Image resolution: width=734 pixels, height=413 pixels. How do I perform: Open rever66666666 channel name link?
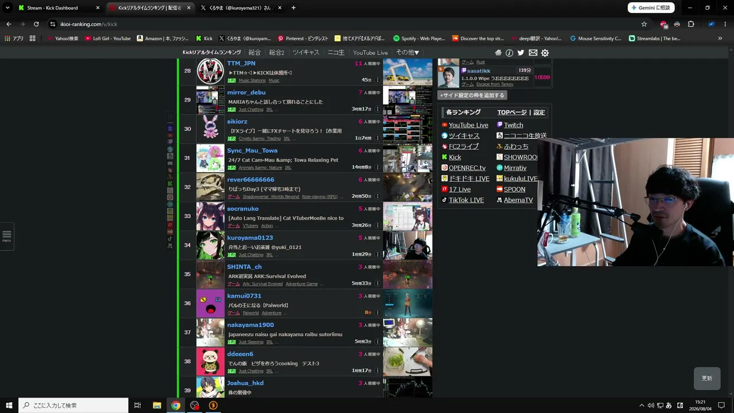pyautogui.click(x=251, y=180)
